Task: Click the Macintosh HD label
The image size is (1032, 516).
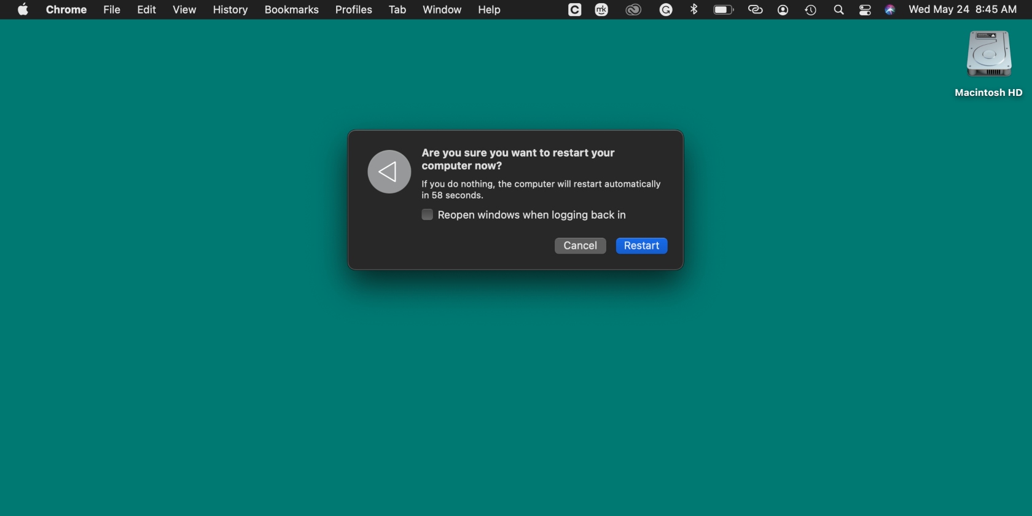Action: [988, 92]
